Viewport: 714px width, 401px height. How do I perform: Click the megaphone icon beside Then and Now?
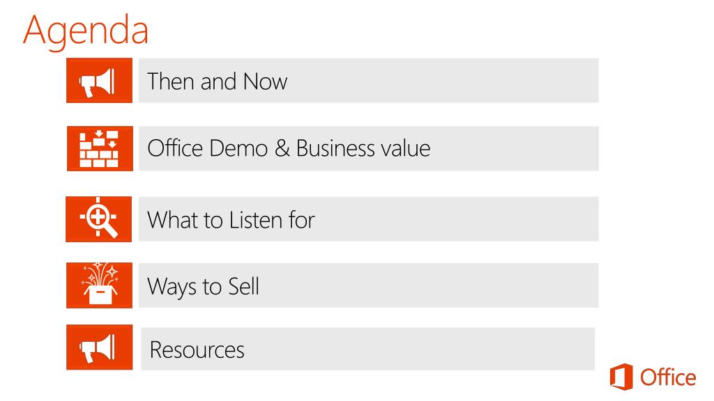[x=99, y=81]
